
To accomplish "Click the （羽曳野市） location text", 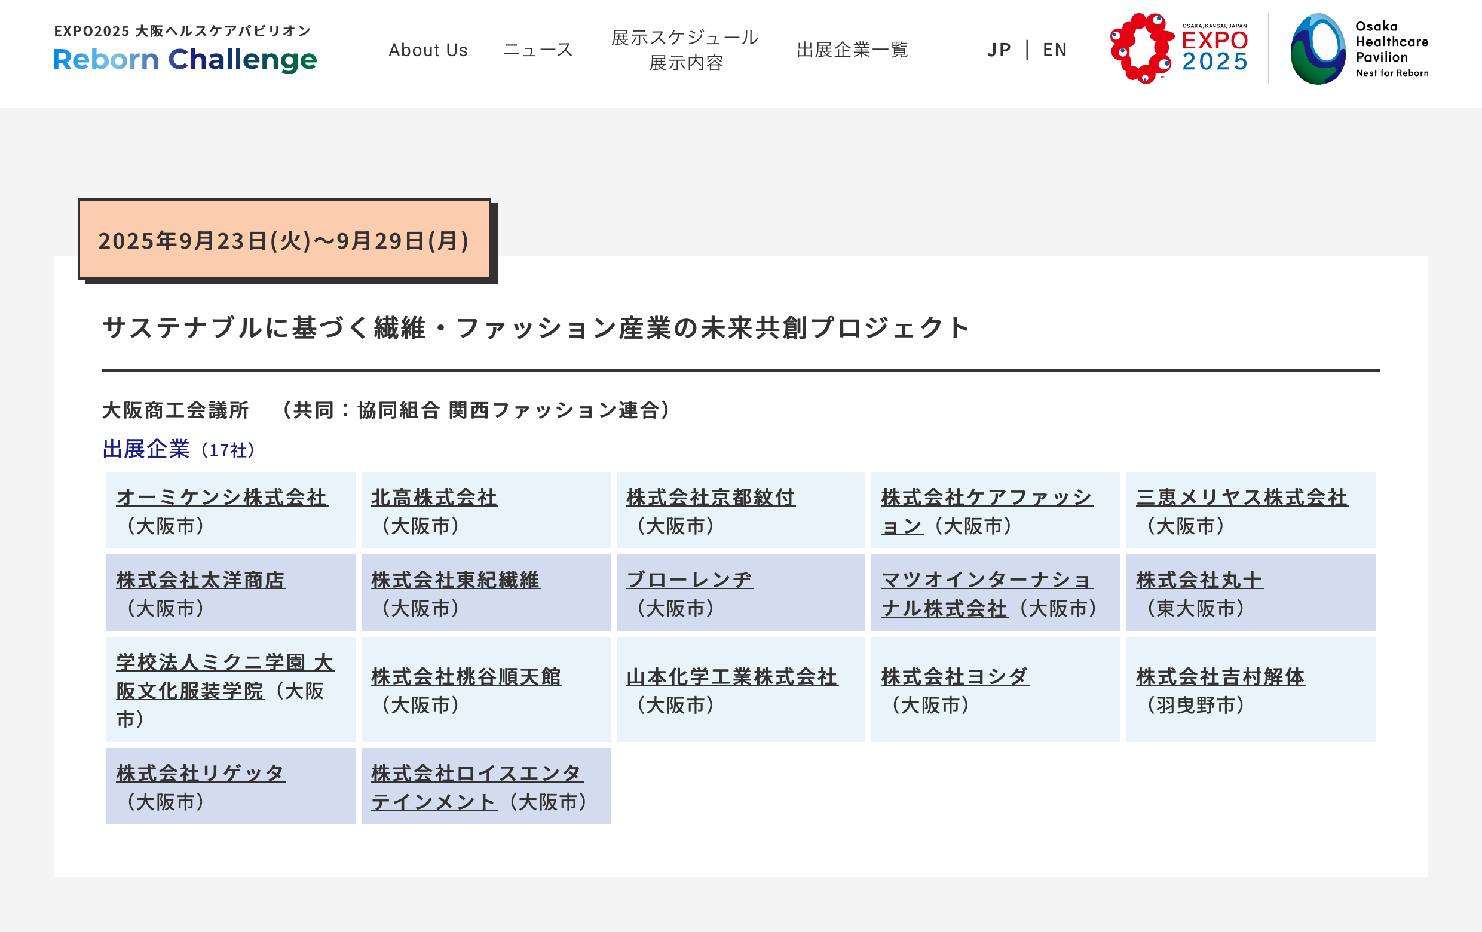I will pos(1195,704).
